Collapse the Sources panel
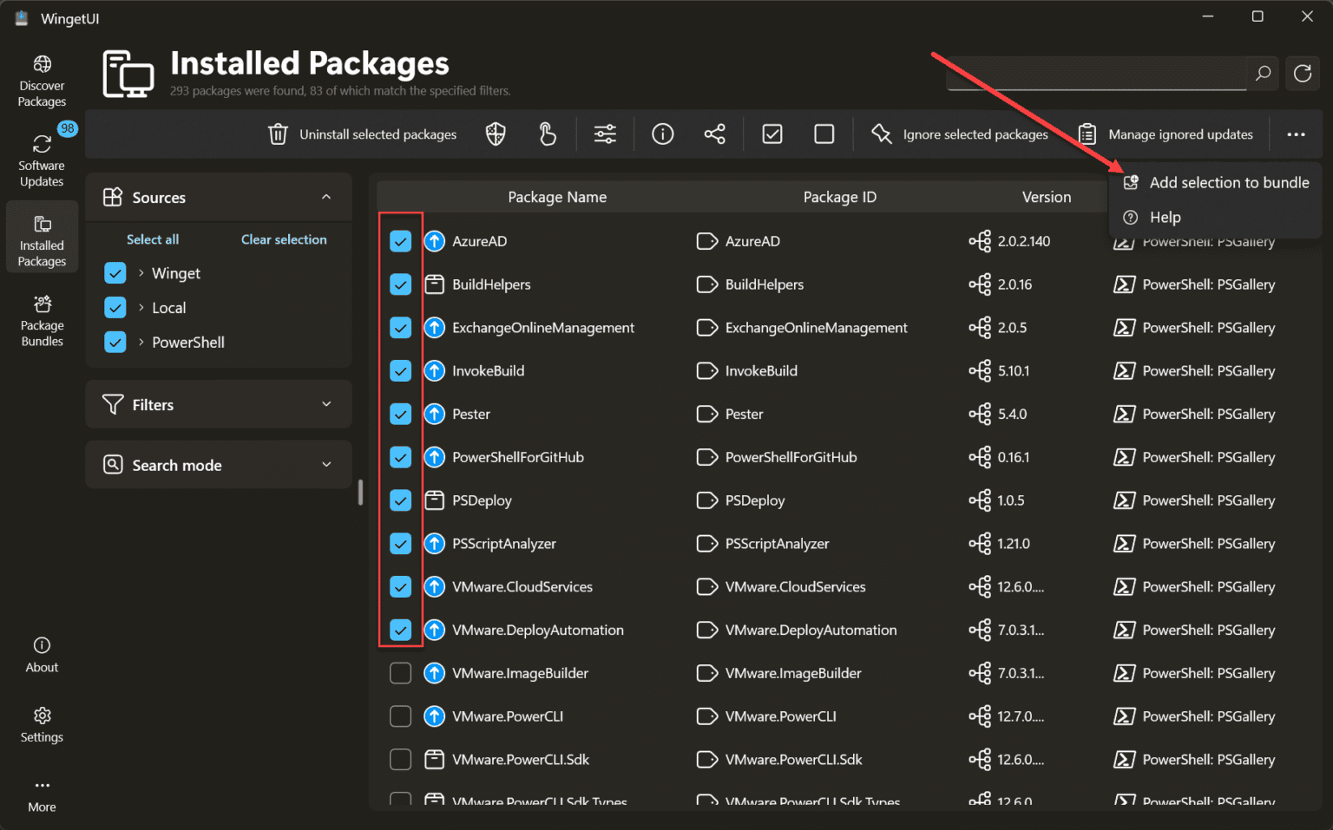Screen dimensions: 1333x830 tap(327, 197)
